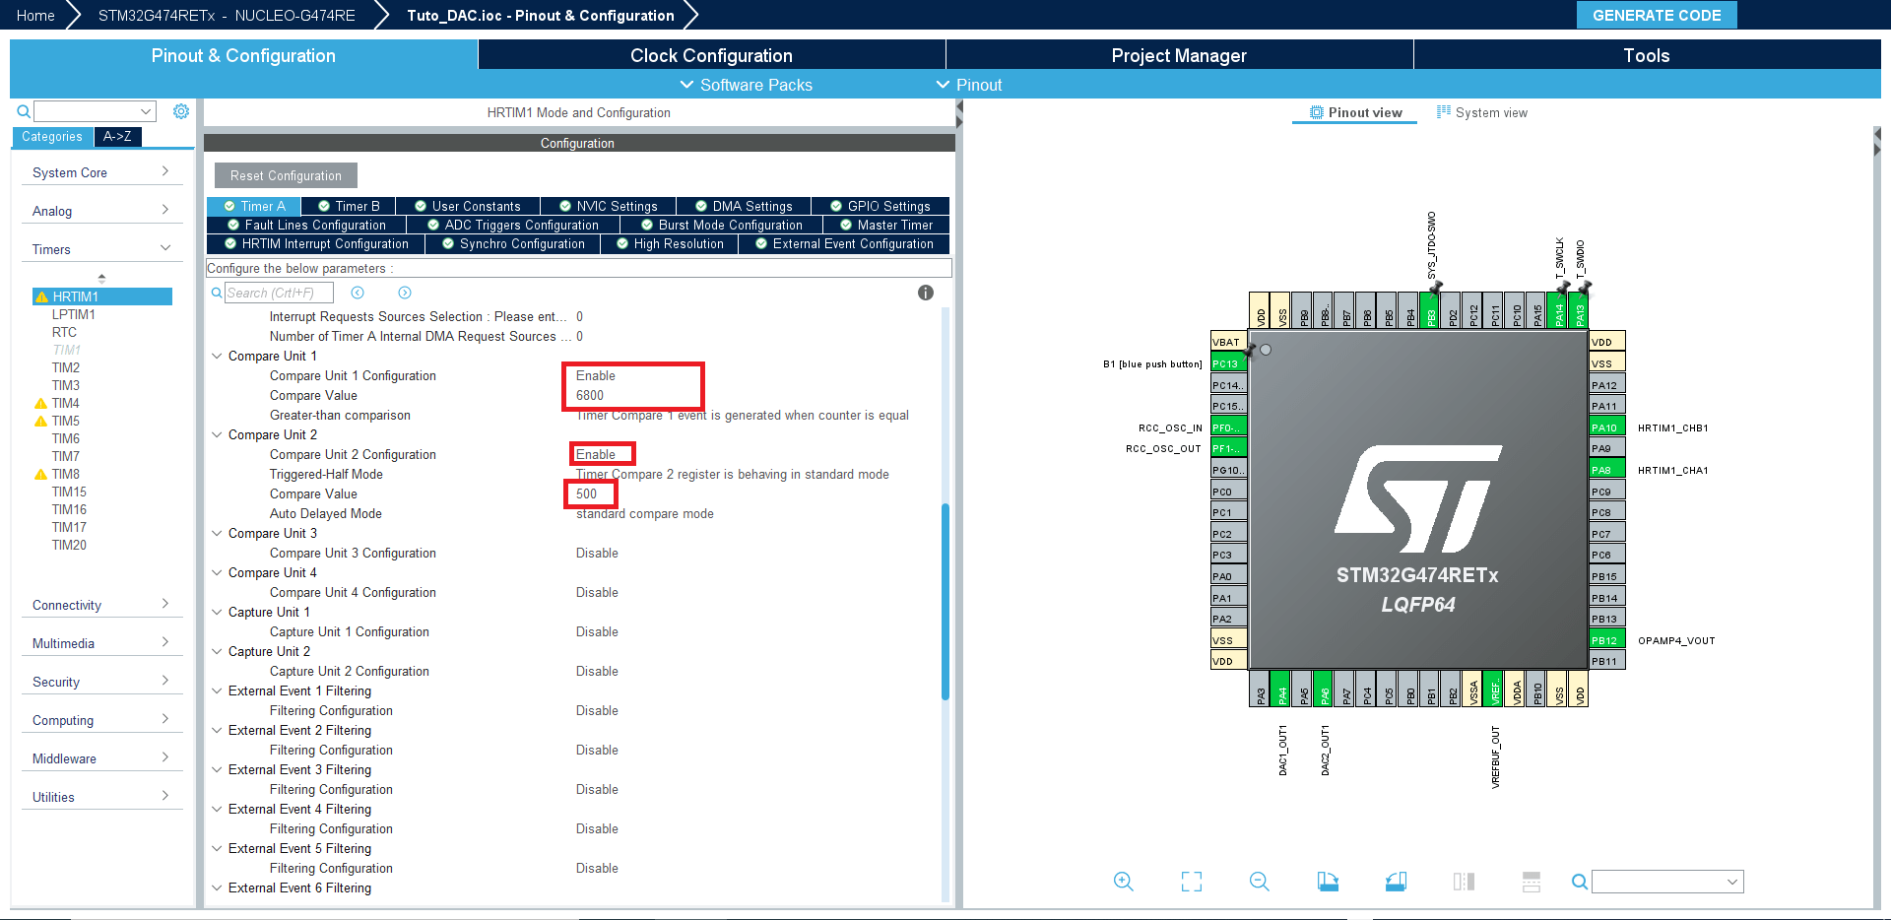Screen dimensions: 1891x920
Task: Zoom in on the chip pinout
Action: pyautogui.click(x=1124, y=882)
